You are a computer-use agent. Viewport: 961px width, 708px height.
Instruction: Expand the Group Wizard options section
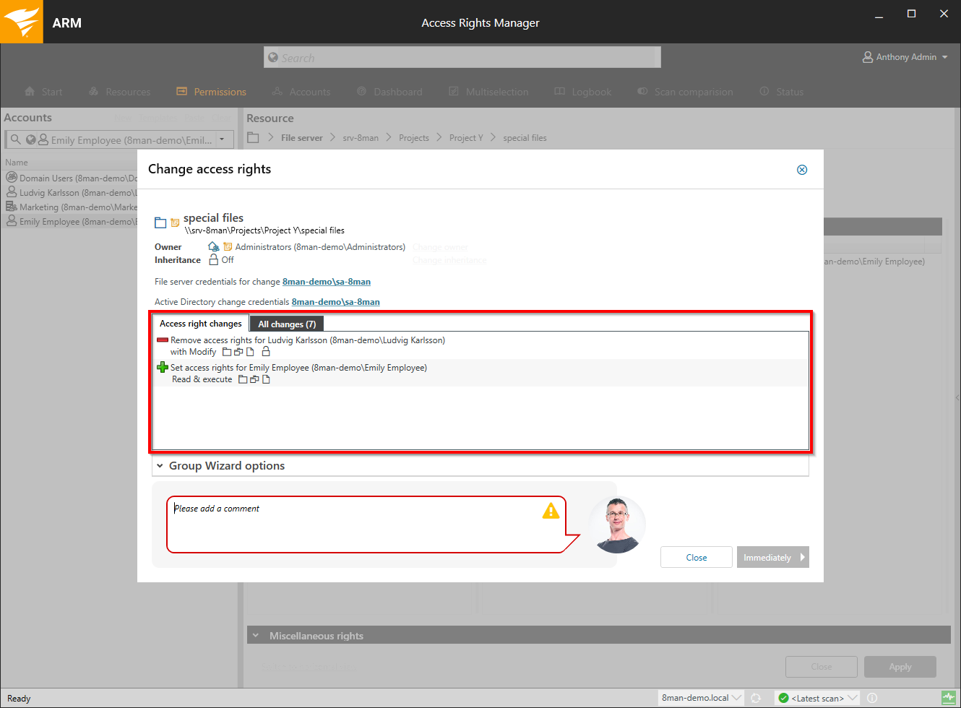[x=160, y=466]
